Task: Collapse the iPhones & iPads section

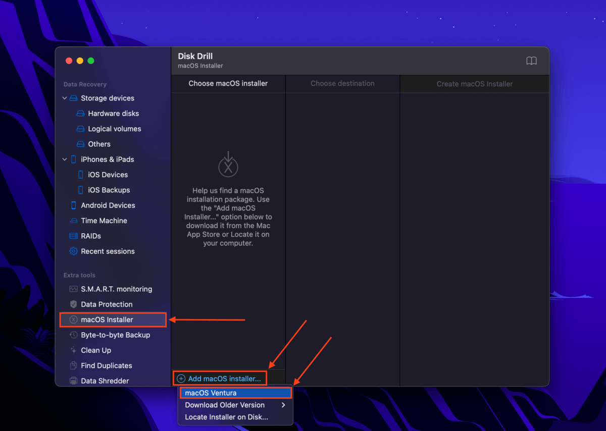Action: (65, 159)
